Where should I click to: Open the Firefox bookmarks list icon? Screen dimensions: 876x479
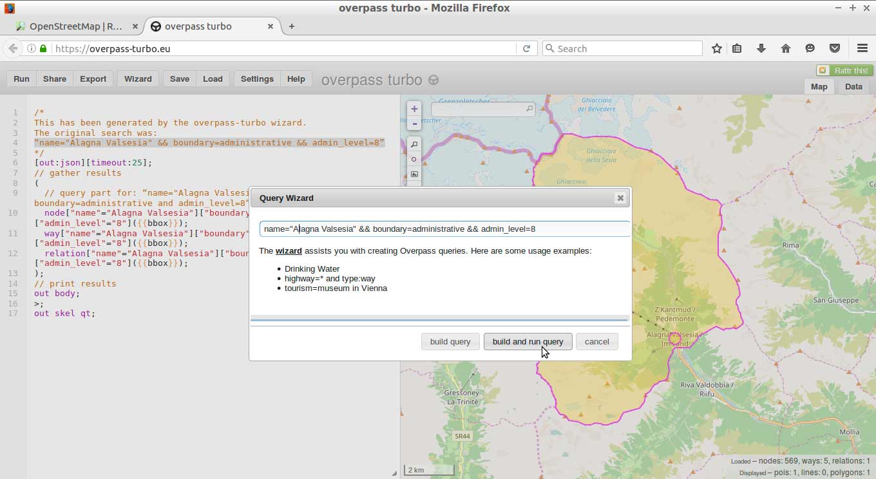(x=738, y=48)
